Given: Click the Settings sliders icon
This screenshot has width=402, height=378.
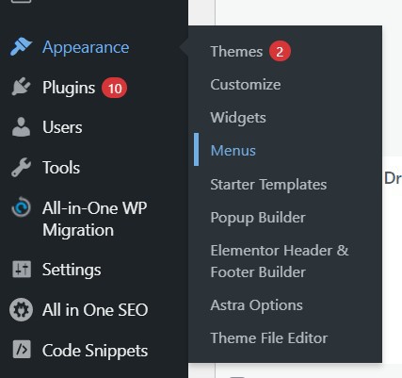Looking at the screenshot, I should [x=22, y=270].
